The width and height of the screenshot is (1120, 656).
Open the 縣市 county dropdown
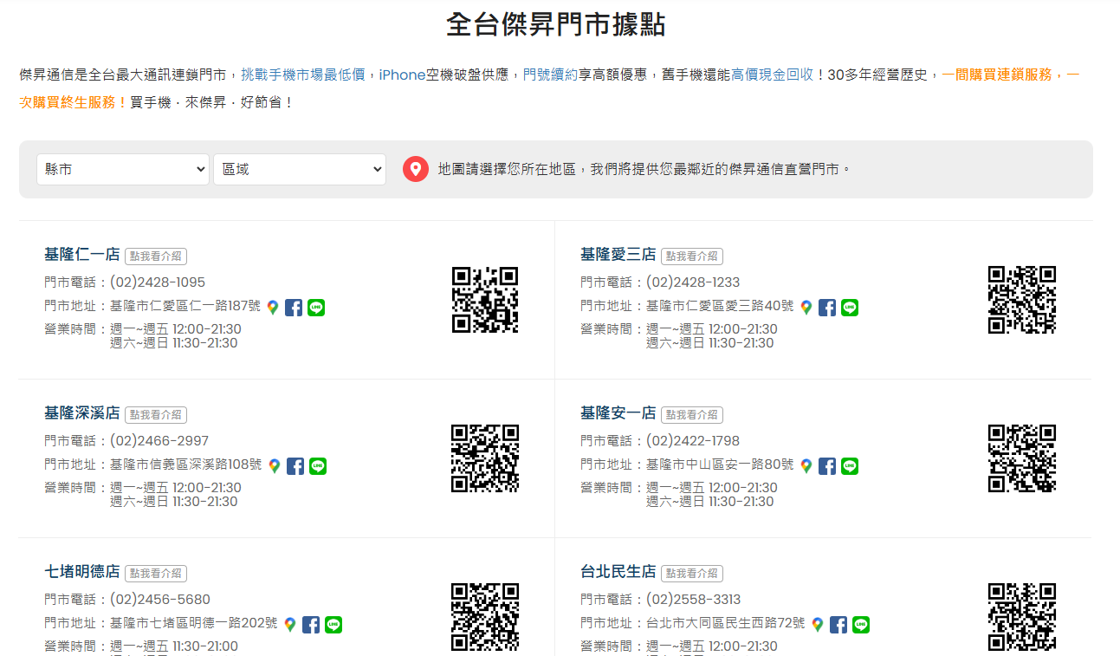coord(123,169)
